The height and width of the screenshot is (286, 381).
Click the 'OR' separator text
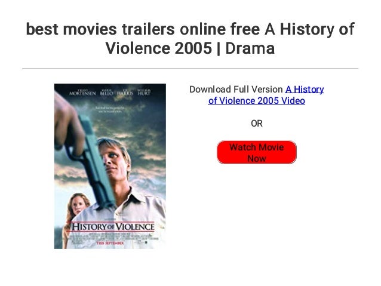point(257,124)
